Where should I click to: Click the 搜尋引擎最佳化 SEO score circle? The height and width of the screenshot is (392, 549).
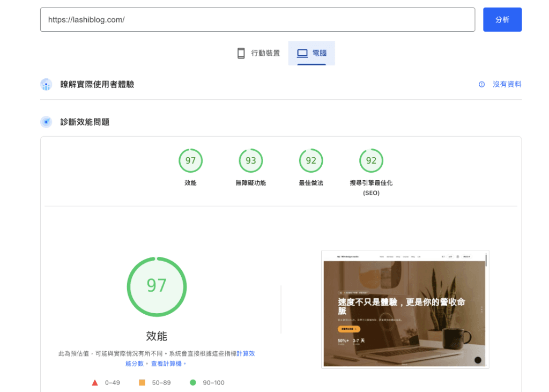(371, 160)
